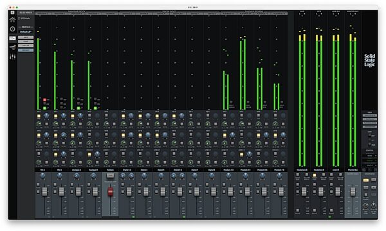Toggle HP B send button on Mic 2
The height and width of the screenshot is (231, 386).
pyautogui.click(x=55, y=135)
